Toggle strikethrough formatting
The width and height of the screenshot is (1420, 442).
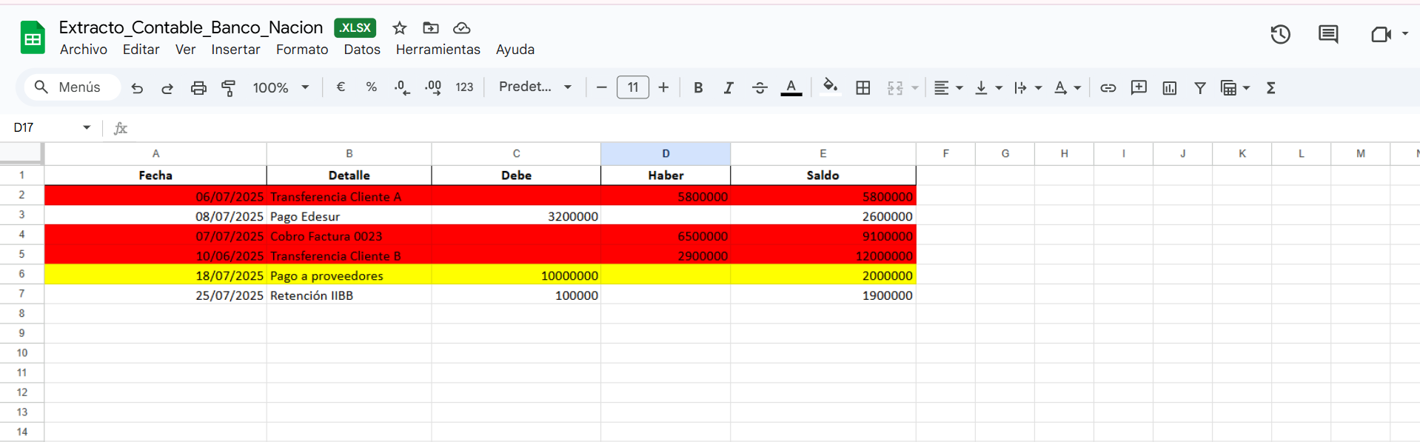(x=760, y=87)
